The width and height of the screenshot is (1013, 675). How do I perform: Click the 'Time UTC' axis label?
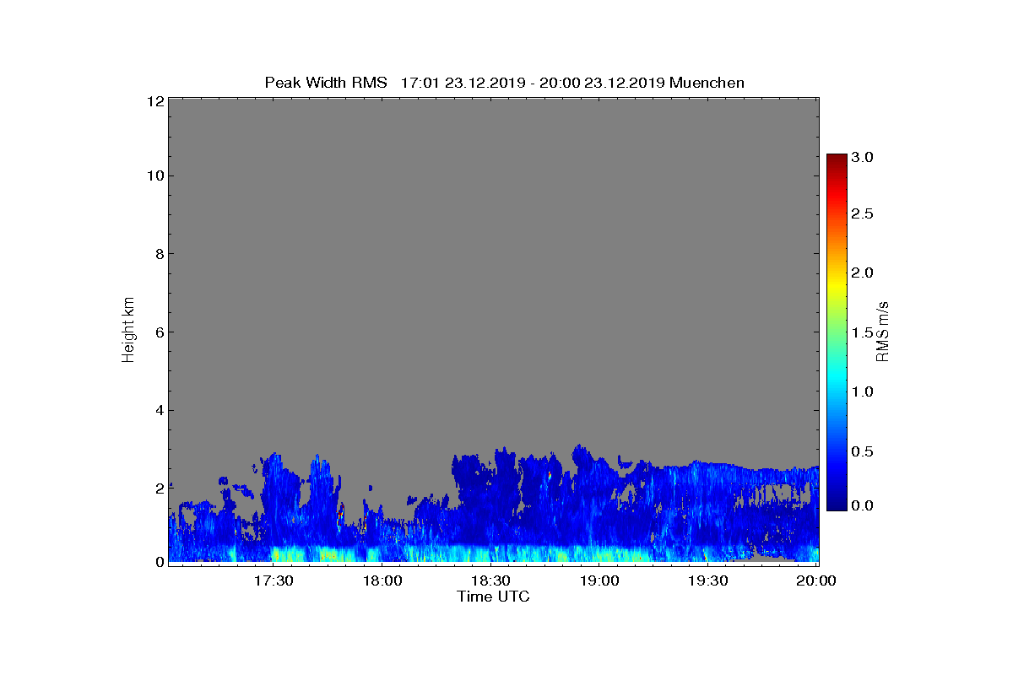[x=493, y=597]
